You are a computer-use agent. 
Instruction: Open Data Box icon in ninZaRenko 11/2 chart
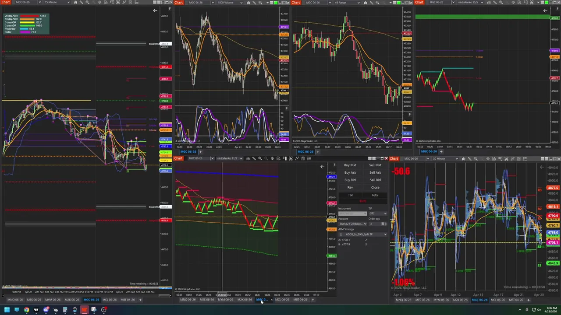coord(278,158)
